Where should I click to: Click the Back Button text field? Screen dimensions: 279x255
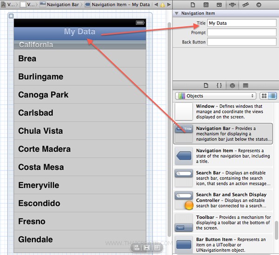242,42
